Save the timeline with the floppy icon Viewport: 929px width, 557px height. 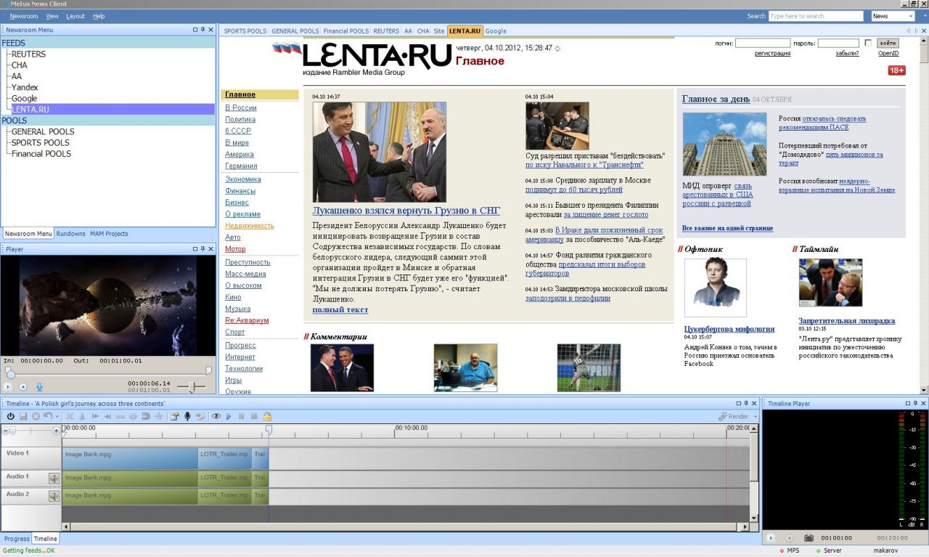tap(23, 416)
